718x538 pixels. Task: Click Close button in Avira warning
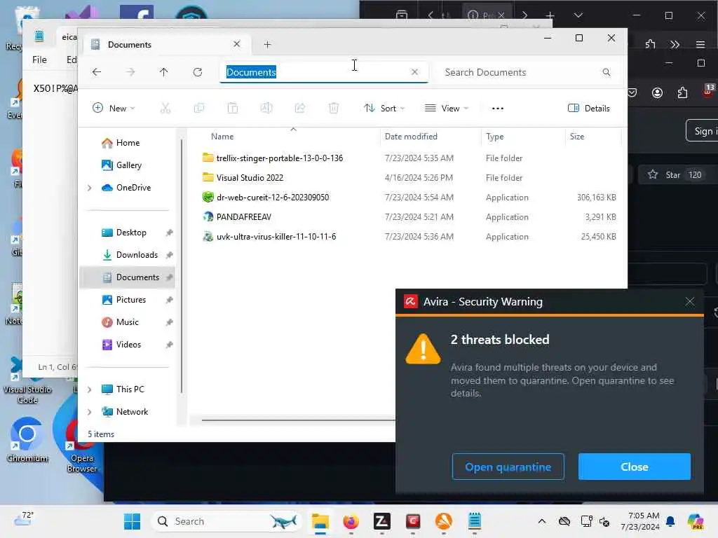coord(634,467)
